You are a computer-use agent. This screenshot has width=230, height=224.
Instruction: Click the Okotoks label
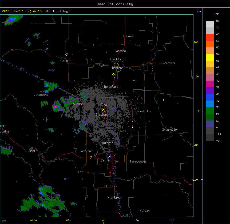point(110,186)
